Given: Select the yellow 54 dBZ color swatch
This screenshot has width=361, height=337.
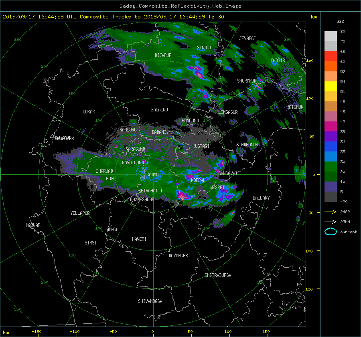Looking at the screenshot, I should [331, 86].
